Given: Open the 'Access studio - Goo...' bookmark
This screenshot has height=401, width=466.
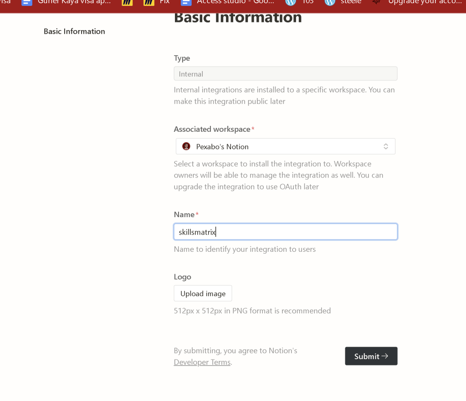Looking at the screenshot, I should (227, 2).
